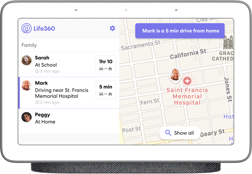
Task: Click the Family section header
Action: click(29, 45)
